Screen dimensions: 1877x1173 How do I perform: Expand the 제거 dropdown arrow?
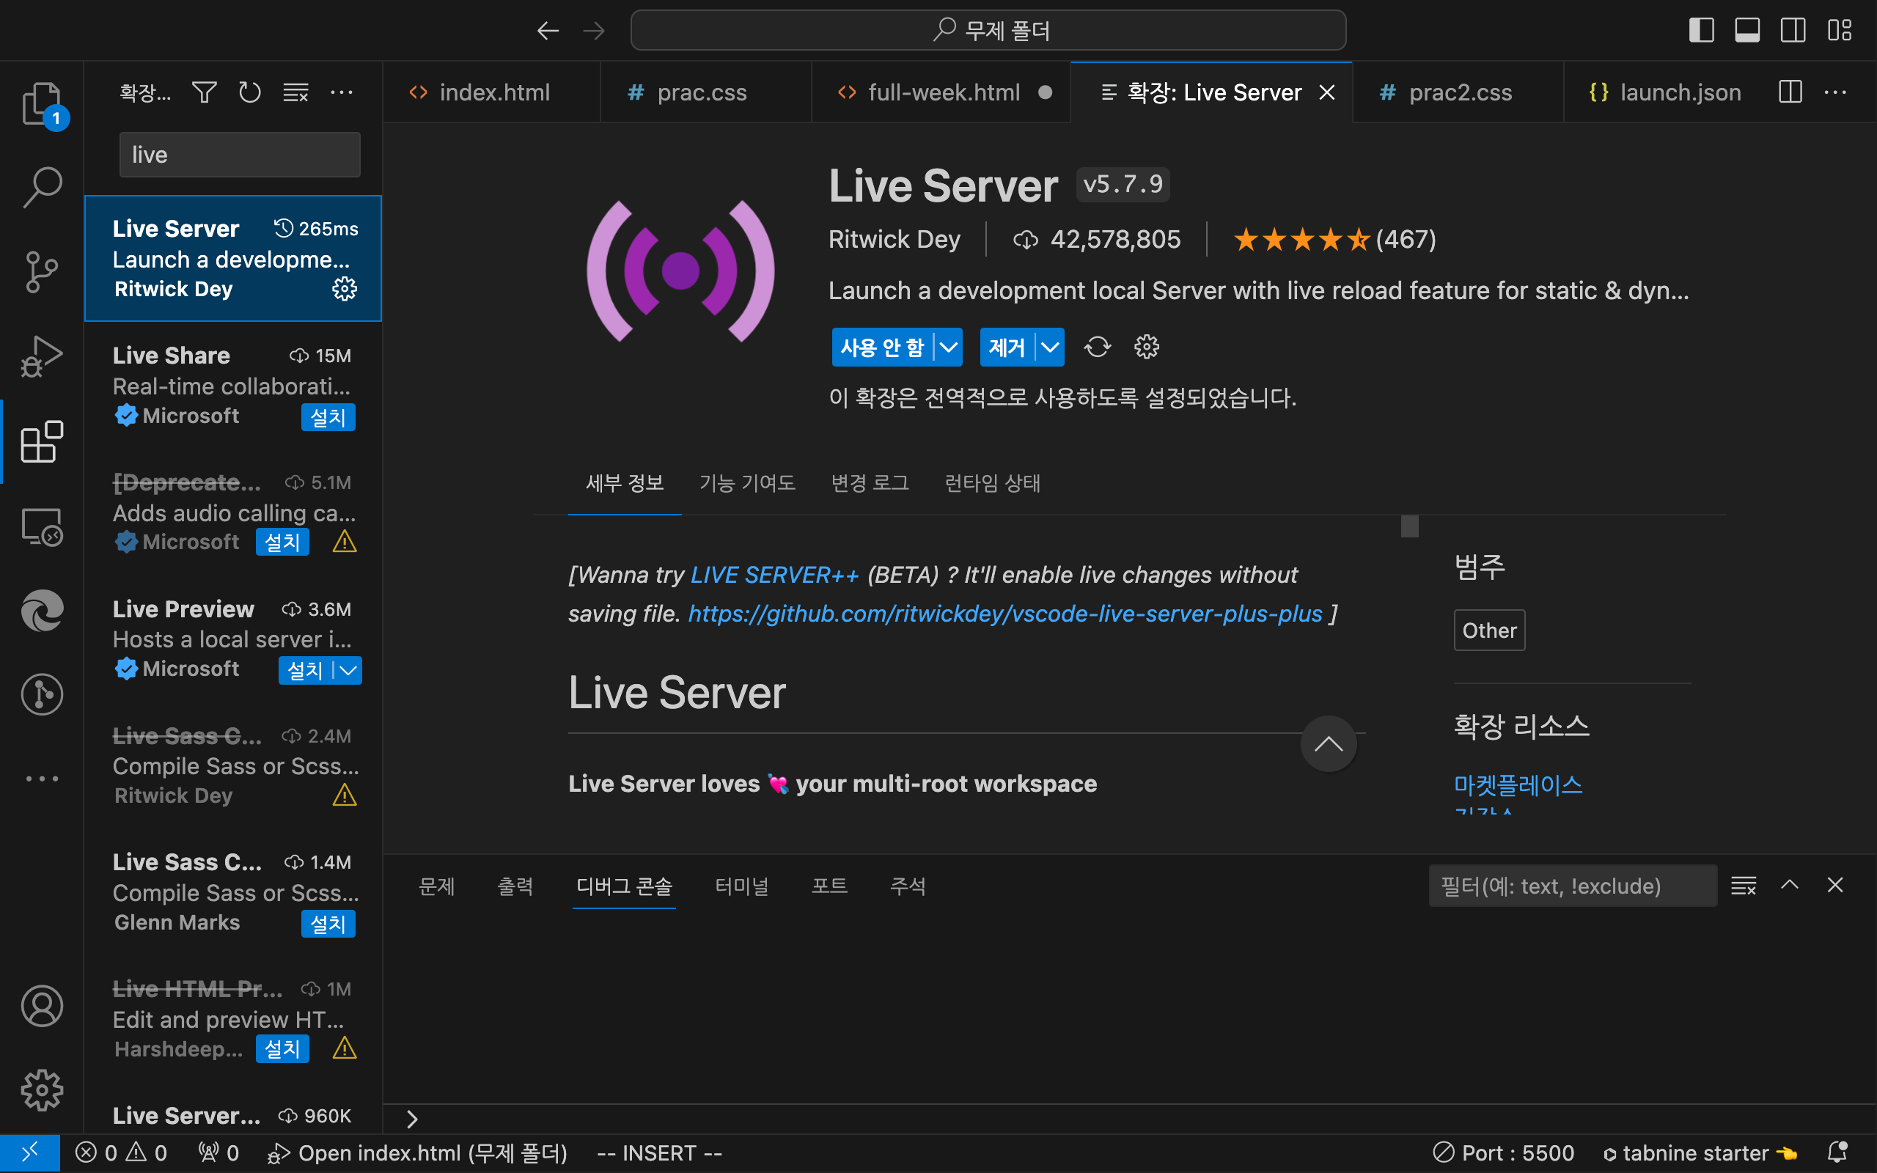(1049, 348)
